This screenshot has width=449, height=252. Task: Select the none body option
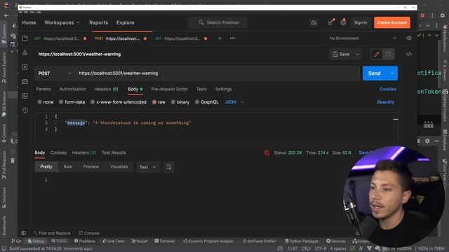tap(46, 102)
